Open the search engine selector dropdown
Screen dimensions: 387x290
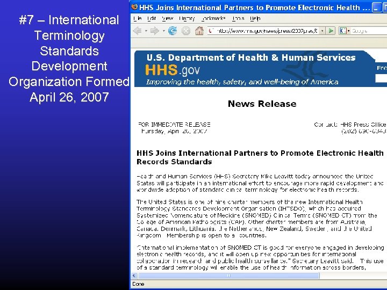pos(348,31)
